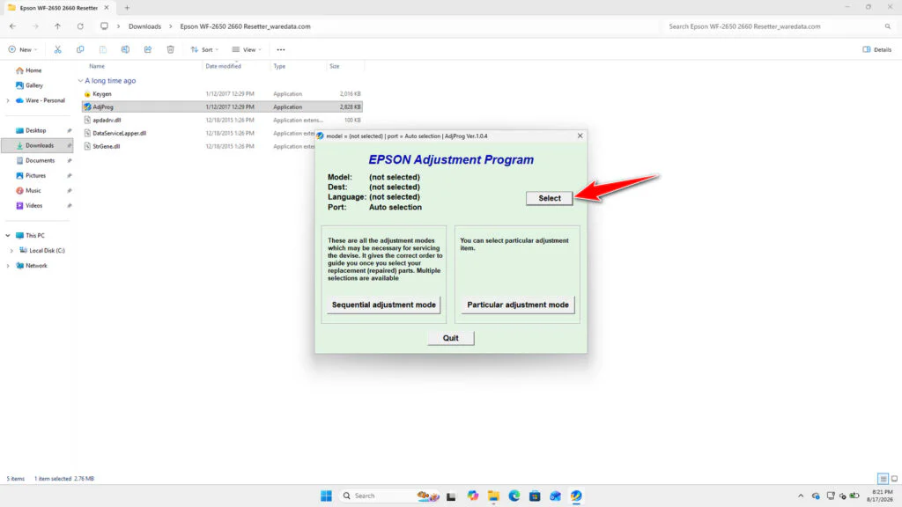
Task: Close the EPSON Adjustment Program dialog
Action: click(x=580, y=136)
